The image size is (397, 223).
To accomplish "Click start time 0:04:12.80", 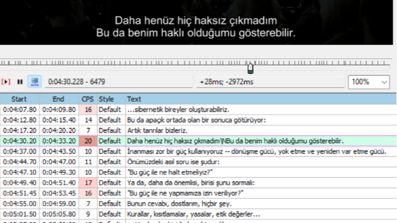I will (20, 120).
